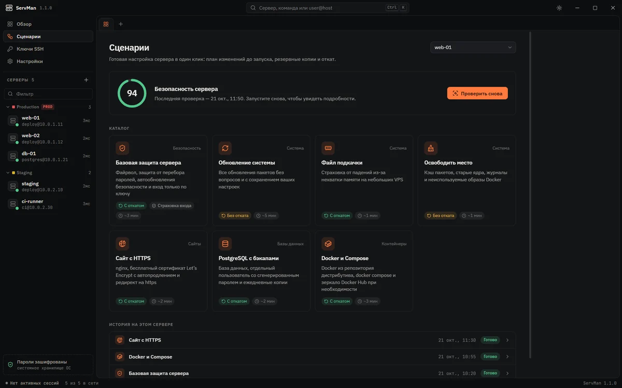Expand the Сайт с HTTPS history row chevron

pyautogui.click(x=507, y=340)
